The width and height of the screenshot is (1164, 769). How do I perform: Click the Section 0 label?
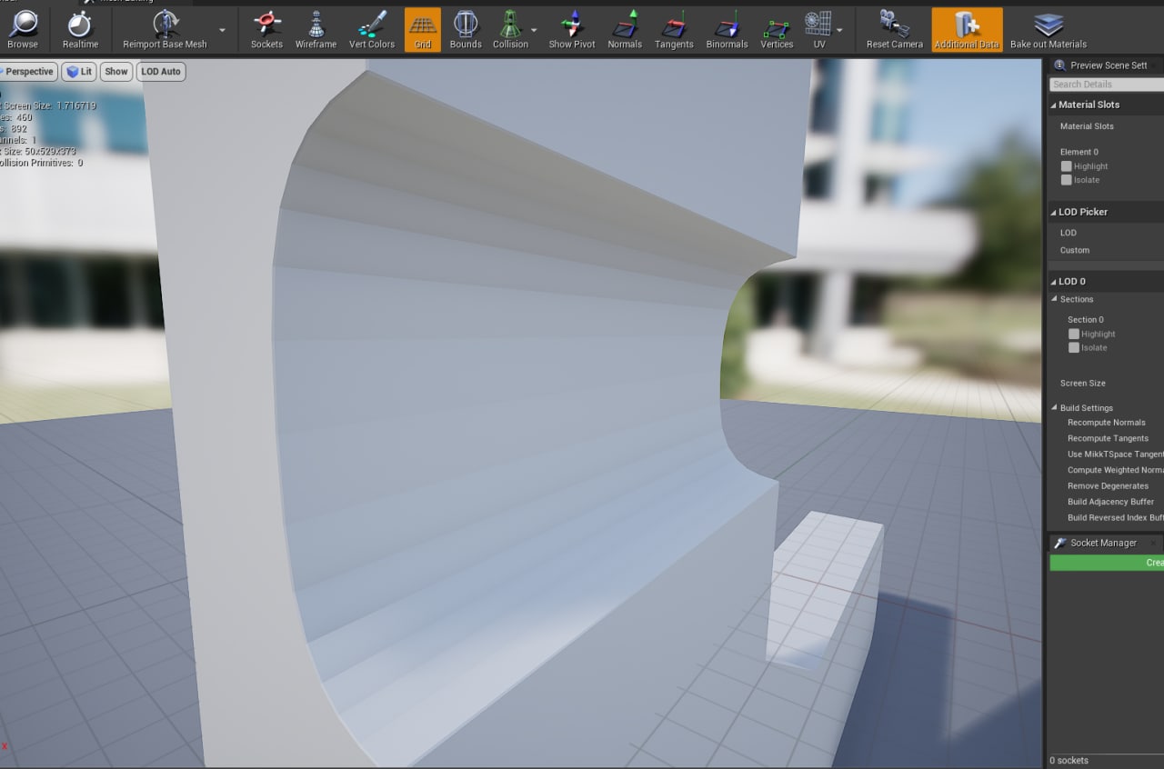[1086, 320]
